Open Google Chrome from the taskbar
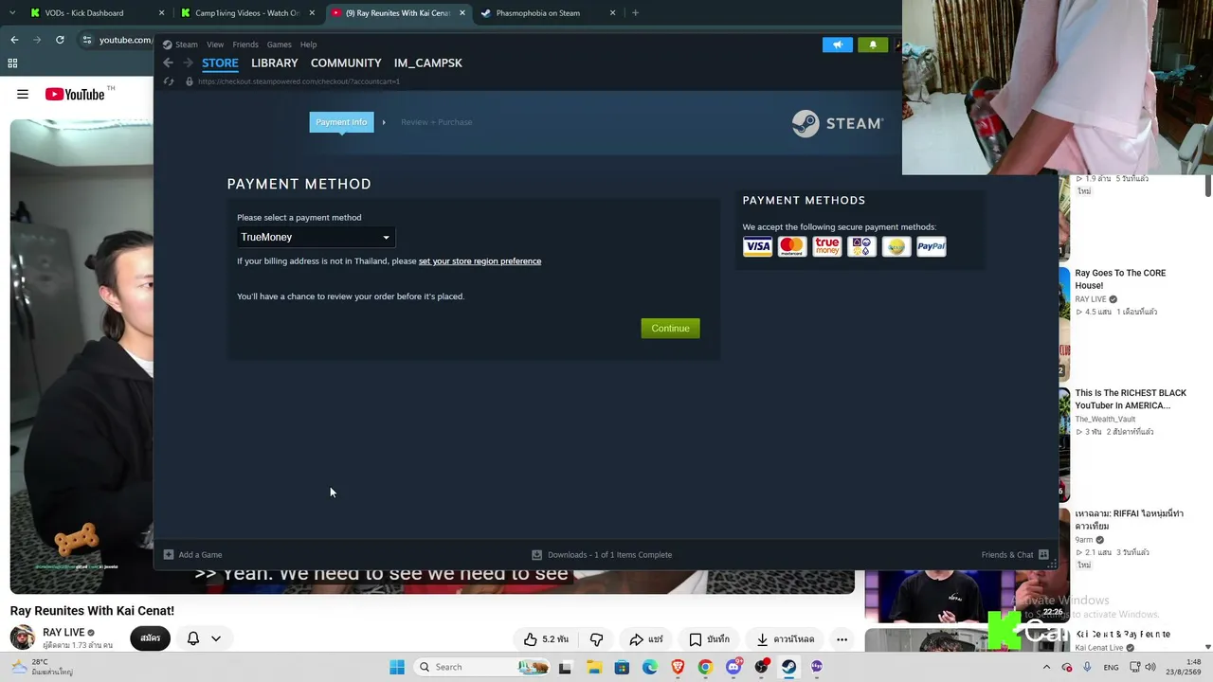This screenshot has width=1213, height=682. coord(705,667)
